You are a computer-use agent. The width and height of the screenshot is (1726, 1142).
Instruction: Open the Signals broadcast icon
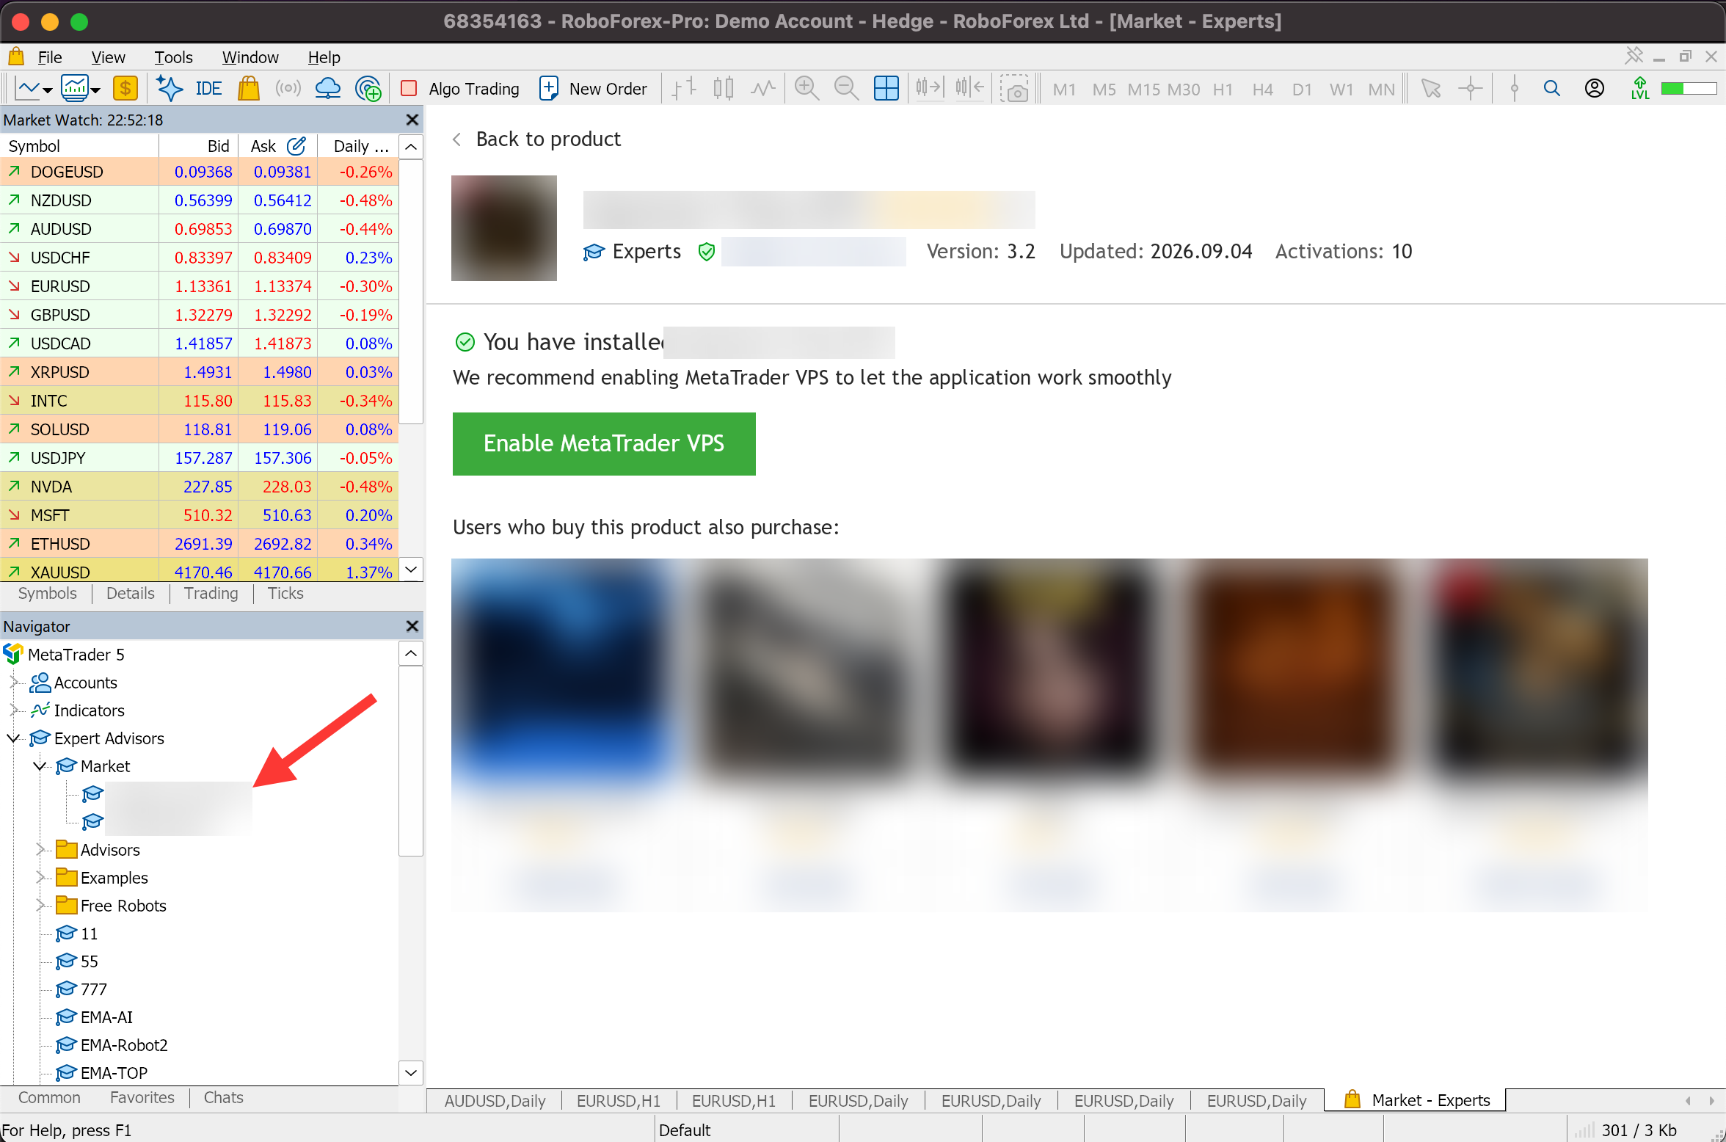pos(288,89)
